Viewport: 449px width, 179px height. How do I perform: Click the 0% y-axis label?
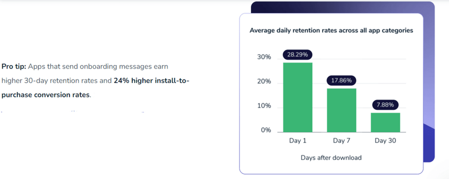point(266,130)
